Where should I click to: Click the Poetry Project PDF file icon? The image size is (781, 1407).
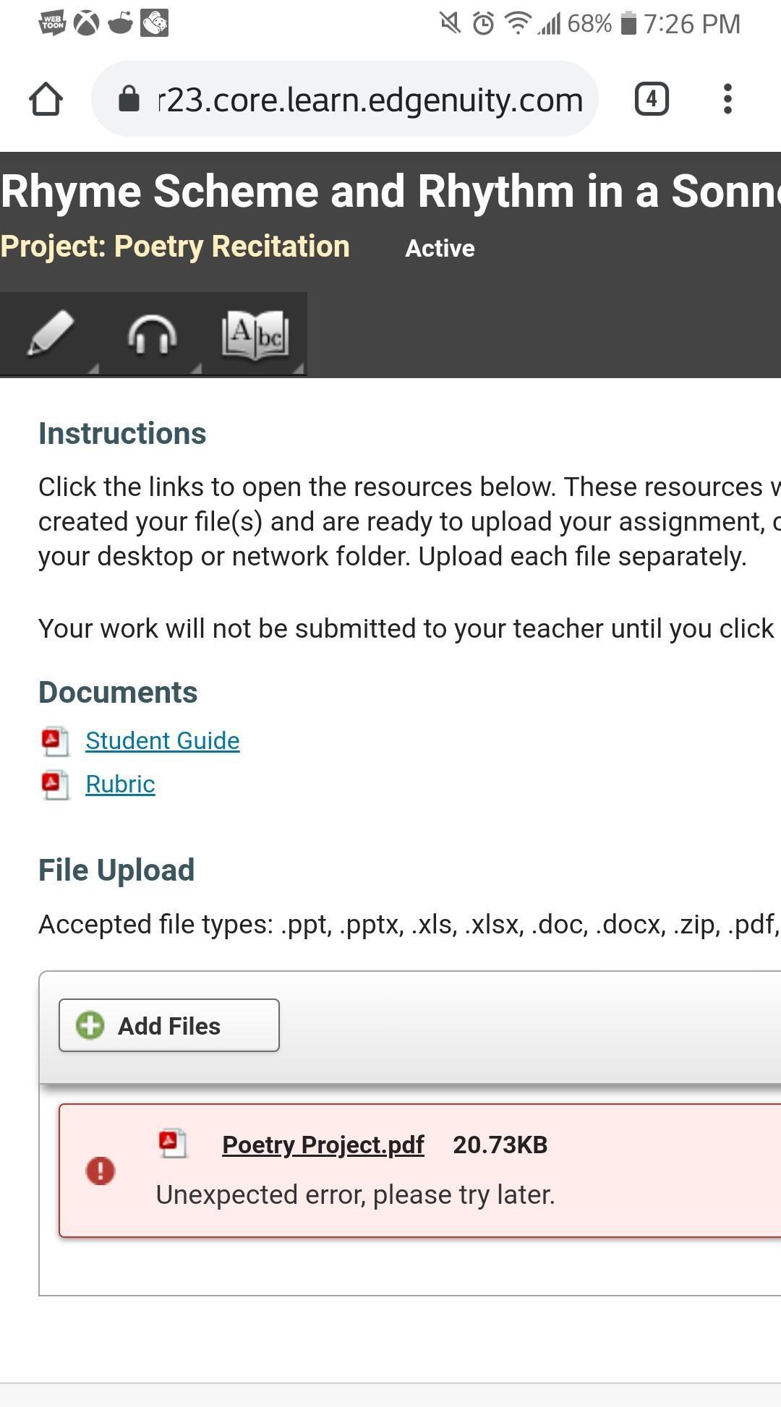click(172, 1144)
